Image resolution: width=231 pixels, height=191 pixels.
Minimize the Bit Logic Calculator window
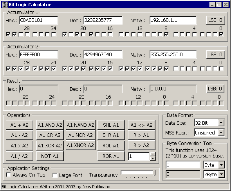pos(212,5)
